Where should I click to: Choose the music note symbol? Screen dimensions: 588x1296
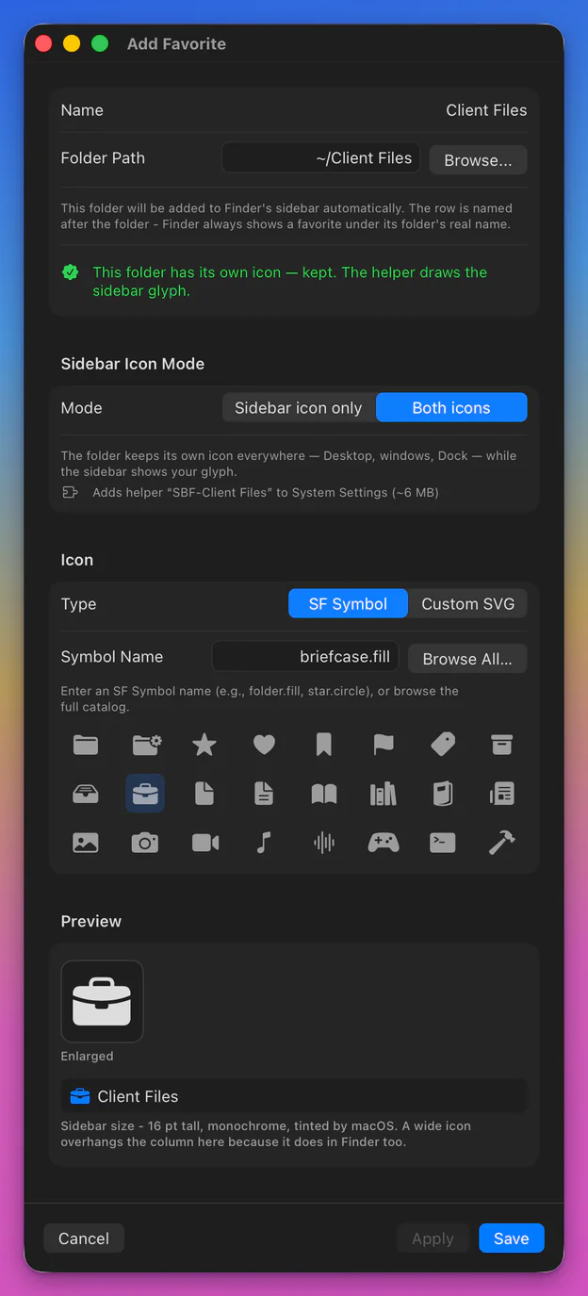click(x=264, y=843)
